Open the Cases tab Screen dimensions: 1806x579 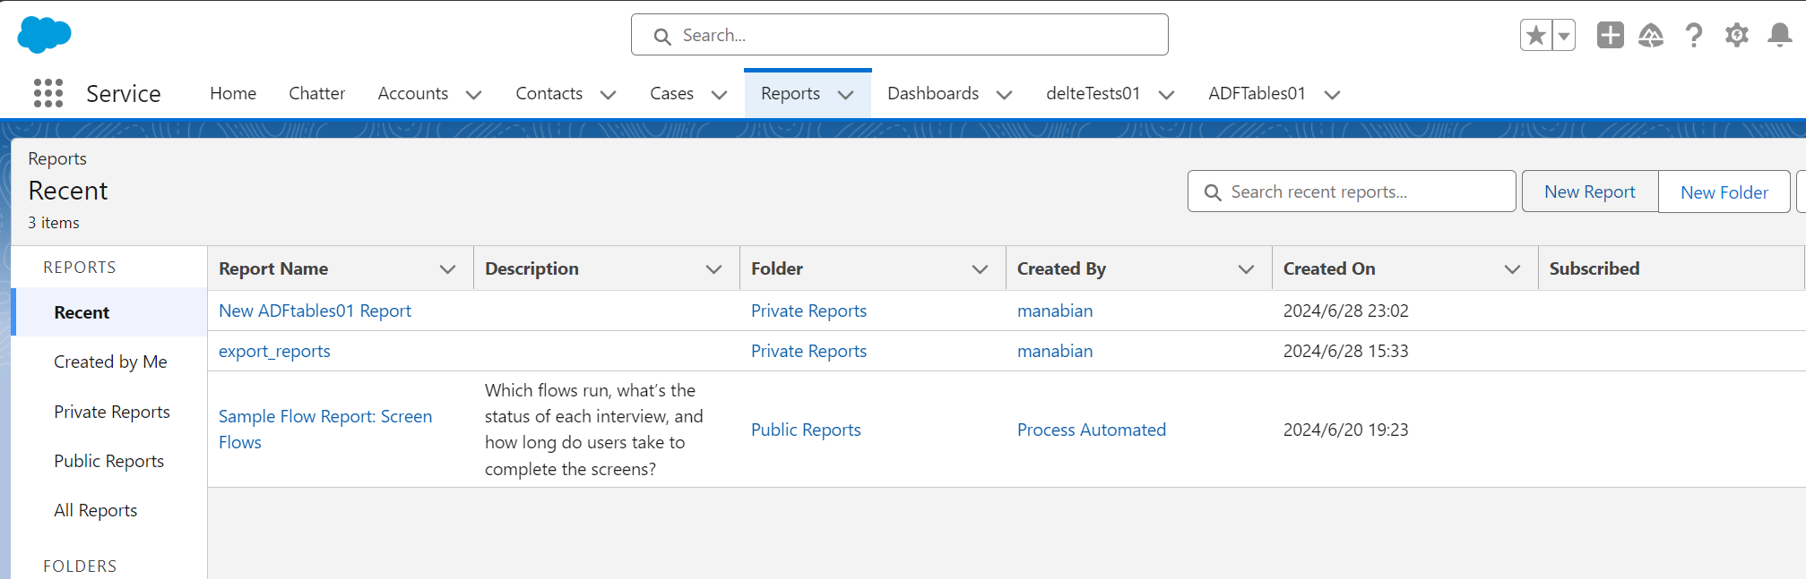pyautogui.click(x=672, y=93)
